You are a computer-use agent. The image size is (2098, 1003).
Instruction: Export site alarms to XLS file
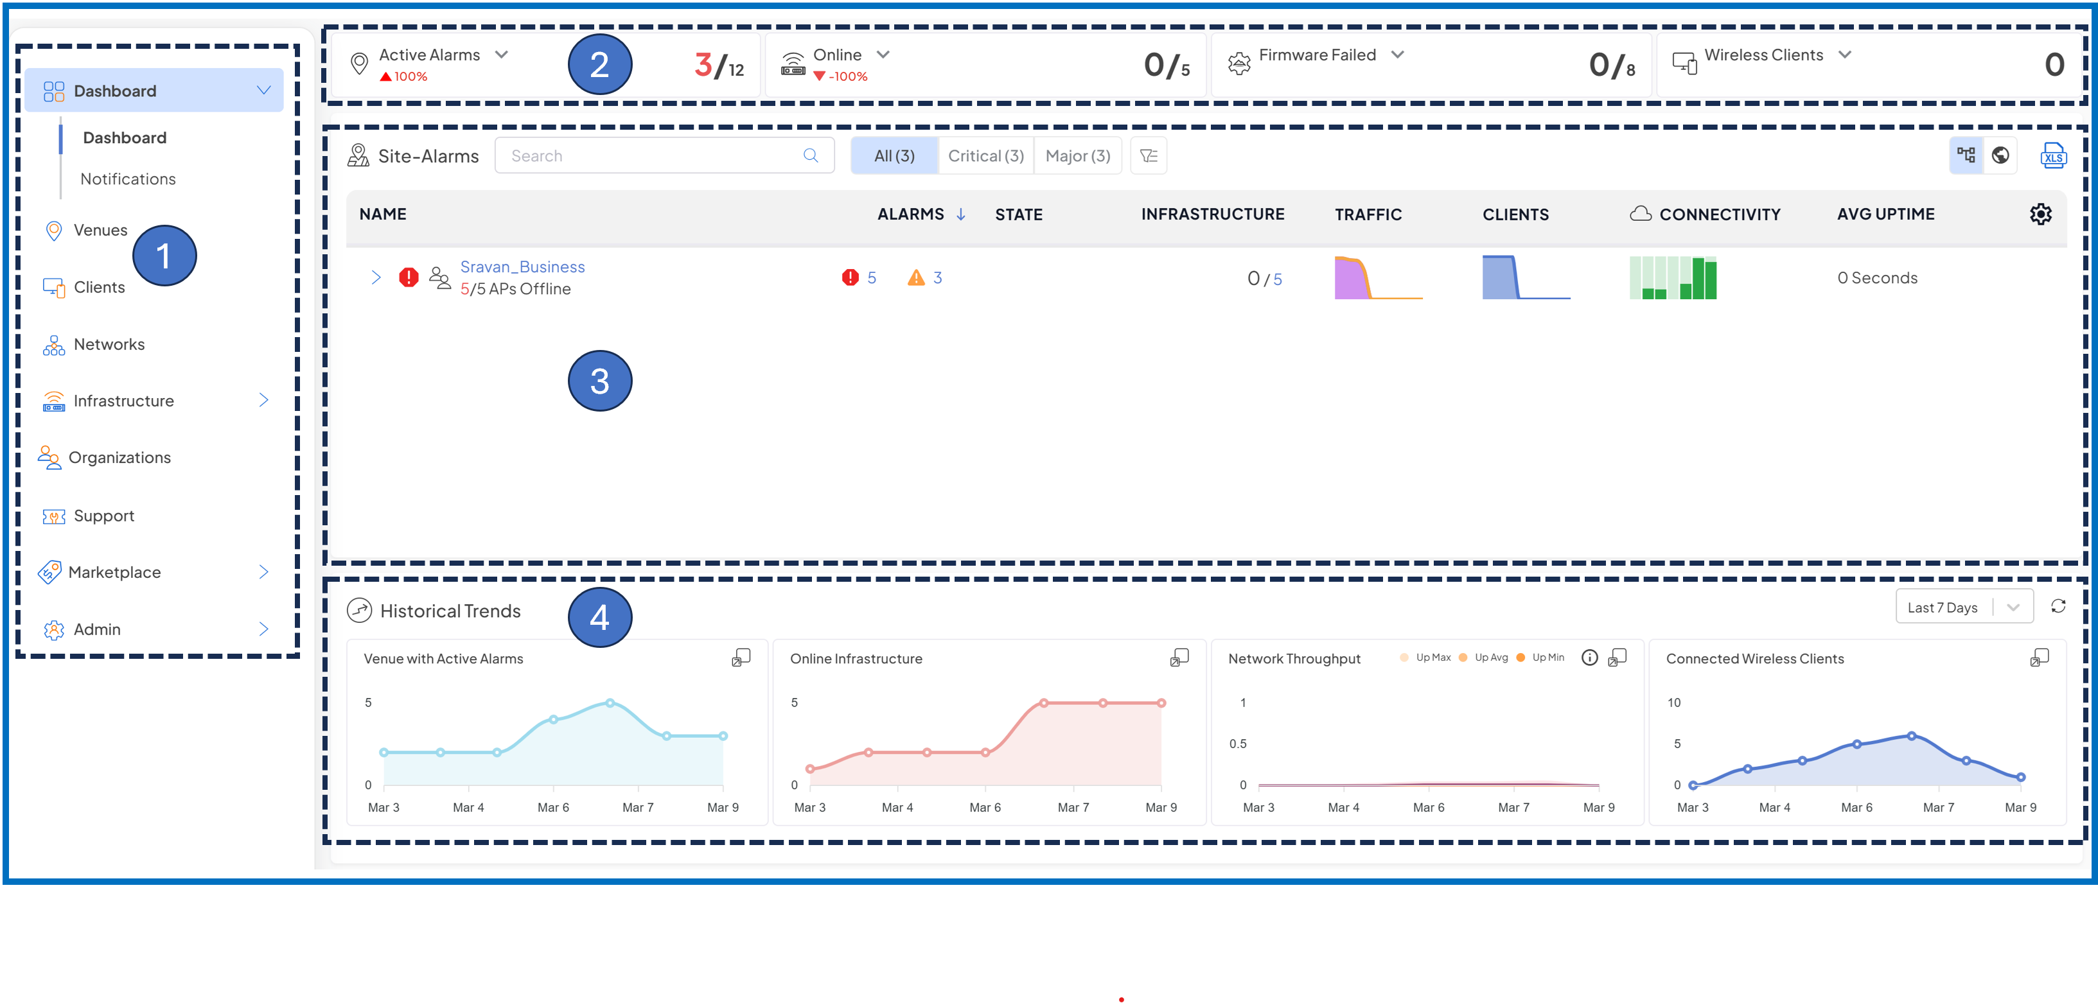point(2052,155)
